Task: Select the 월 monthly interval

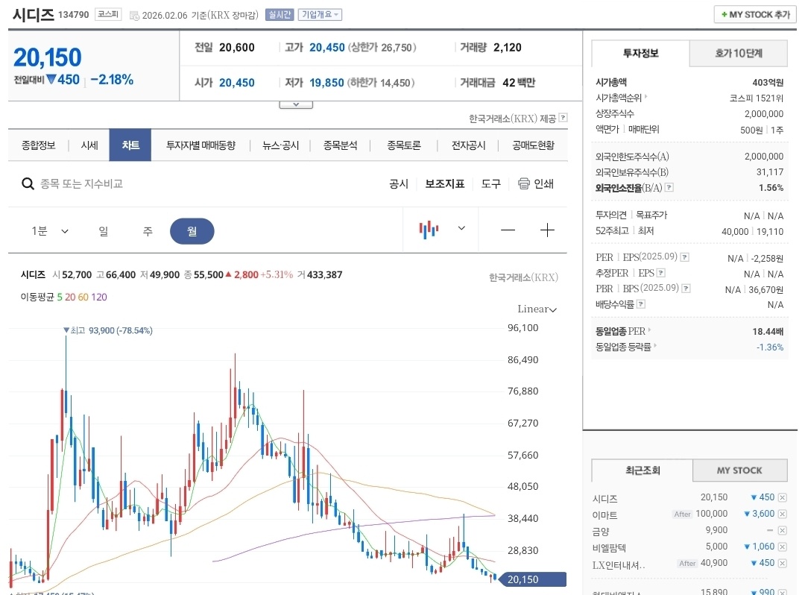Action: tap(192, 231)
